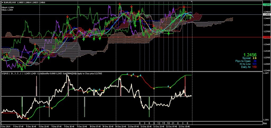The width and height of the screenshot is (271, 128).
Task: Click the Hi to Low label
Action: click(245, 64)
